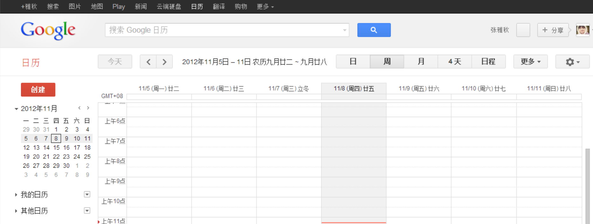Click the red 日历 title link
Screen dimensions: 593x224
(x=31, y=63)
